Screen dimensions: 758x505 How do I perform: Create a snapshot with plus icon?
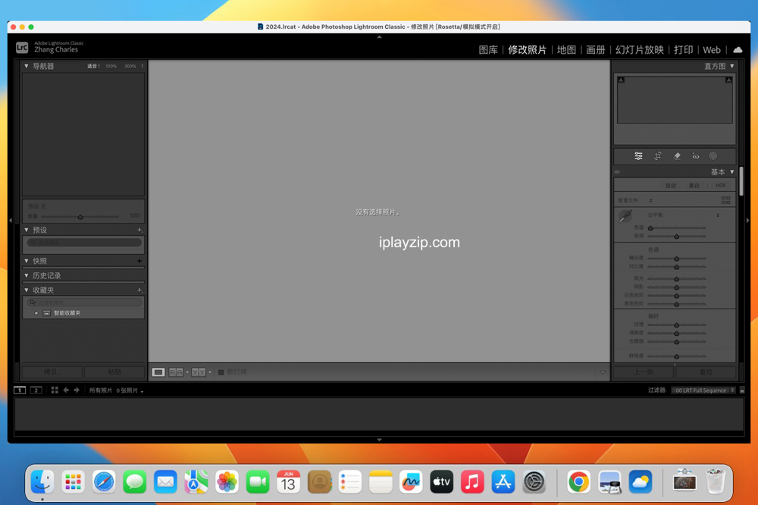click(x=139, y=261)
